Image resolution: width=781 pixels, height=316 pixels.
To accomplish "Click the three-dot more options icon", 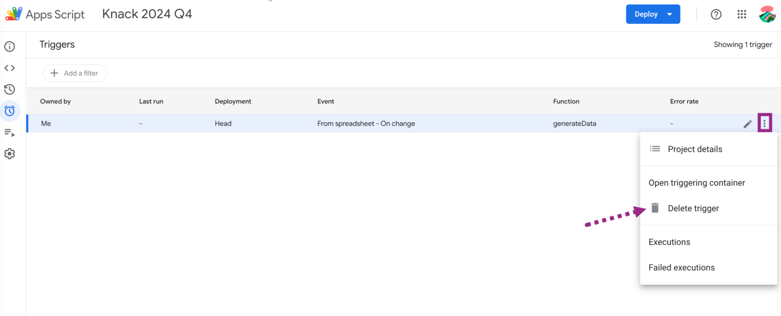I will (764, 124).
